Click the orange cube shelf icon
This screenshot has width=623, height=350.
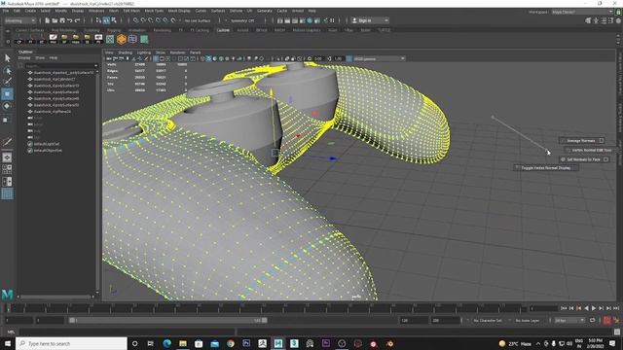tap(121, 39)
